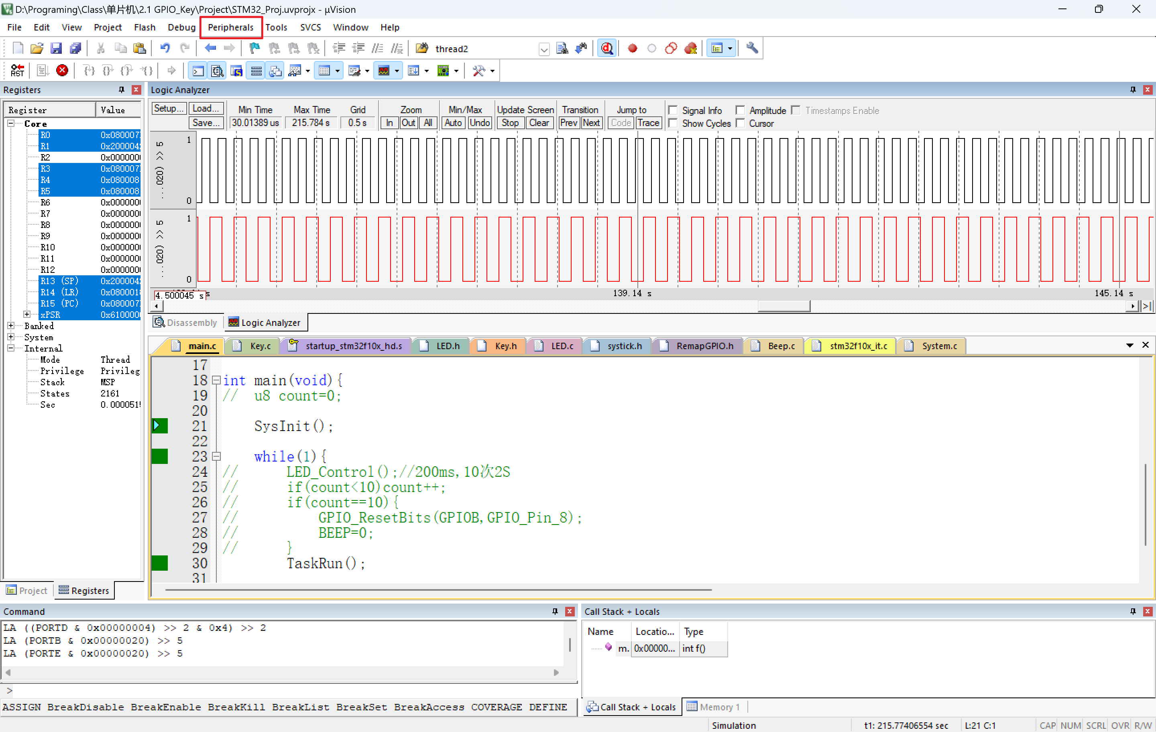Expand the Banked register group
The image size is (1156, 732).
tap(11, 326)
